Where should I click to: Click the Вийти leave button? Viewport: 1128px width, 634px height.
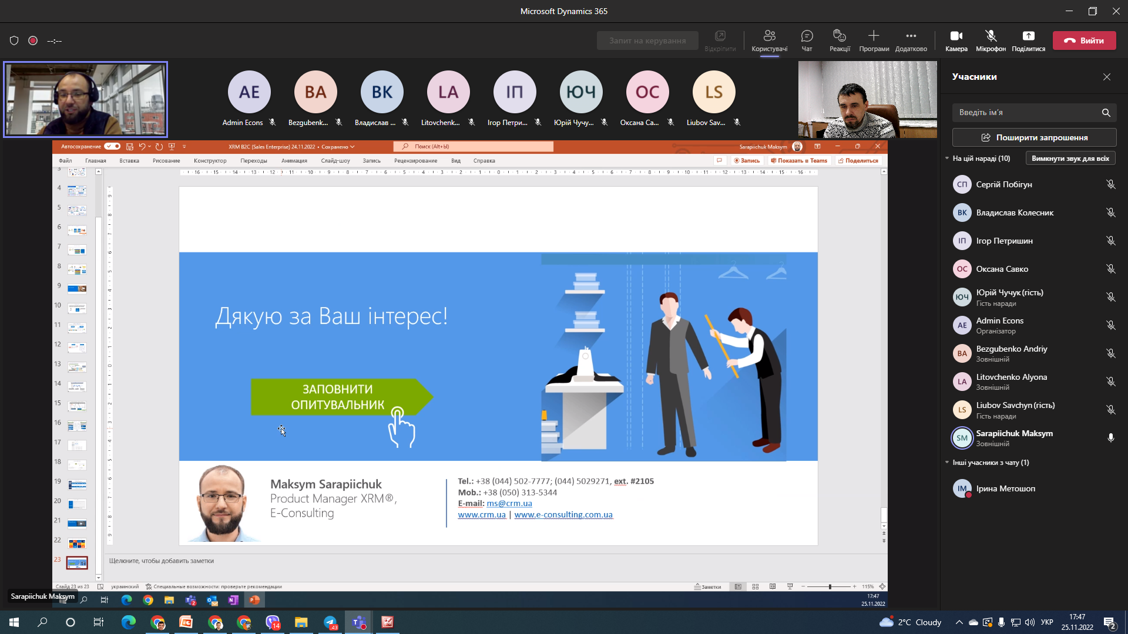coord(1084,41)
